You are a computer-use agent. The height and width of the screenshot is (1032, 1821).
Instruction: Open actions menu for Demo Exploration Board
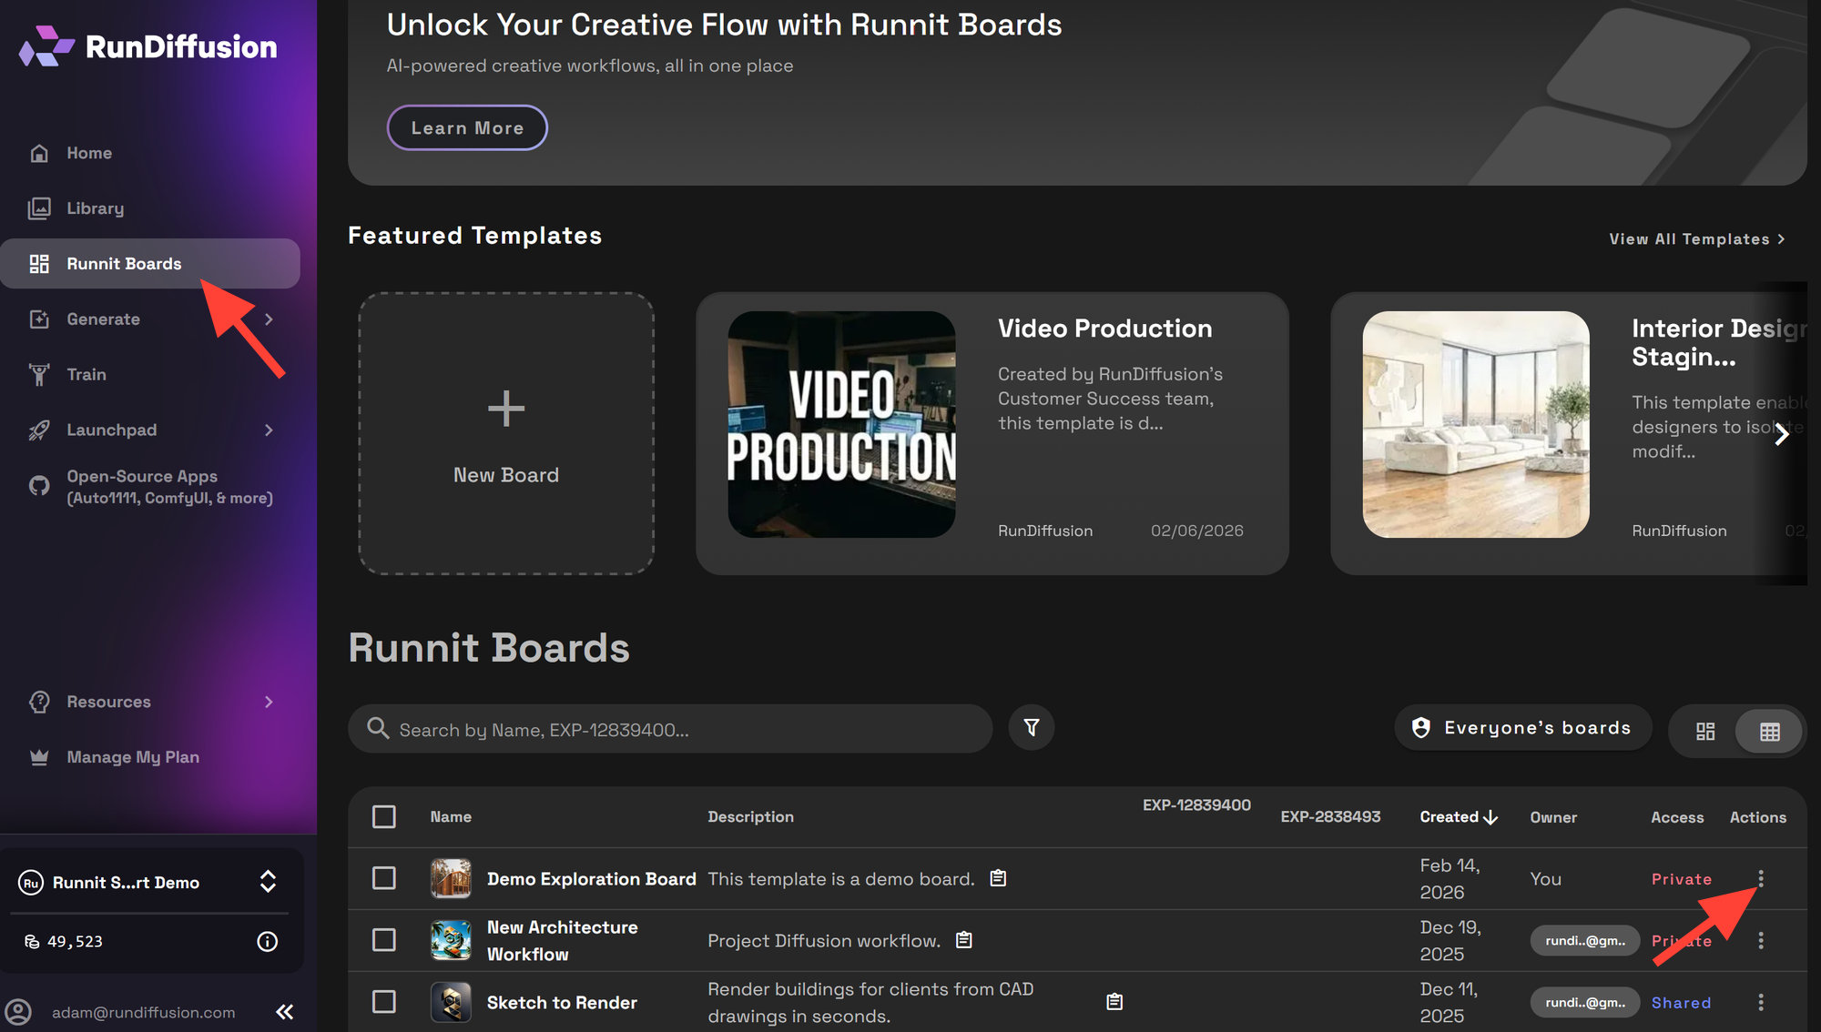(1760, 878)
